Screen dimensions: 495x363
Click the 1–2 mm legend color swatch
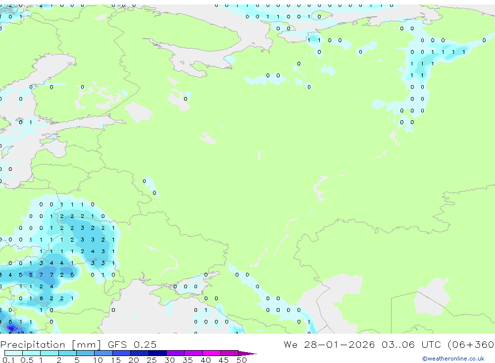pyautogui.click(x=49, y=353)
